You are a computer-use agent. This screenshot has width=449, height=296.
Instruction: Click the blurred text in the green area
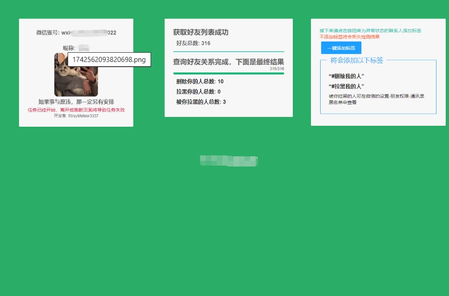228,161
